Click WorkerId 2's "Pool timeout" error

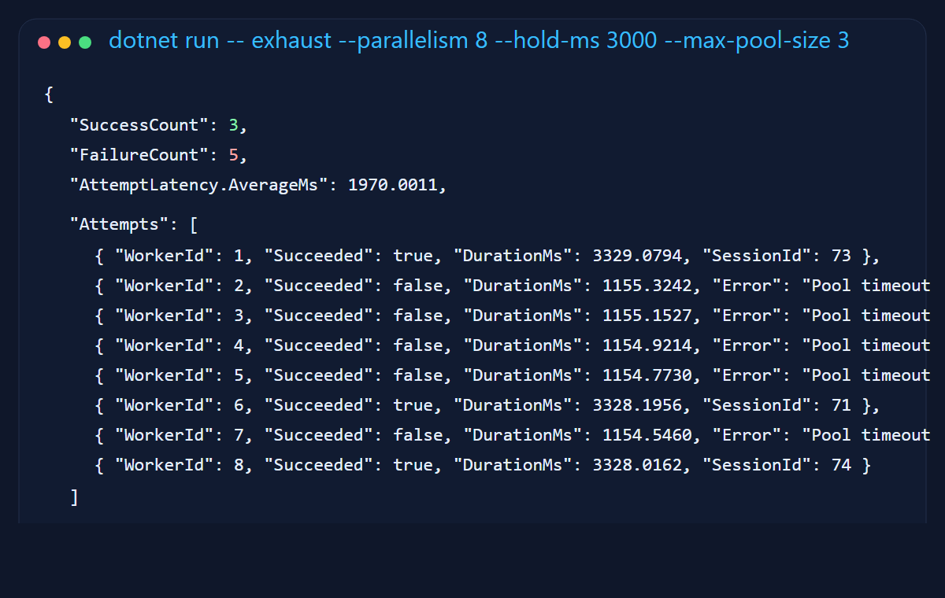(x=866, y=286)
